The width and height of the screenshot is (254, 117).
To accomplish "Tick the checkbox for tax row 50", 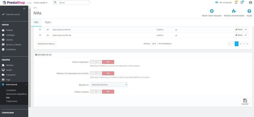I will pyautogui.click(x=40, y=35).
